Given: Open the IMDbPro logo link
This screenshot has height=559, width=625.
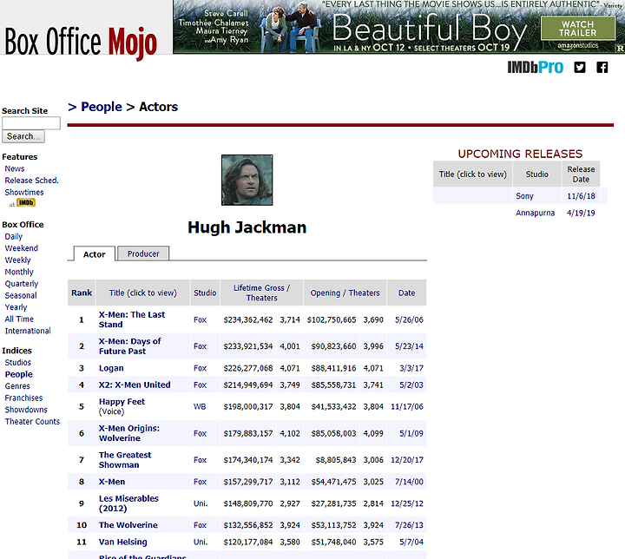Looking at the screenshot, I should point(536,68).
